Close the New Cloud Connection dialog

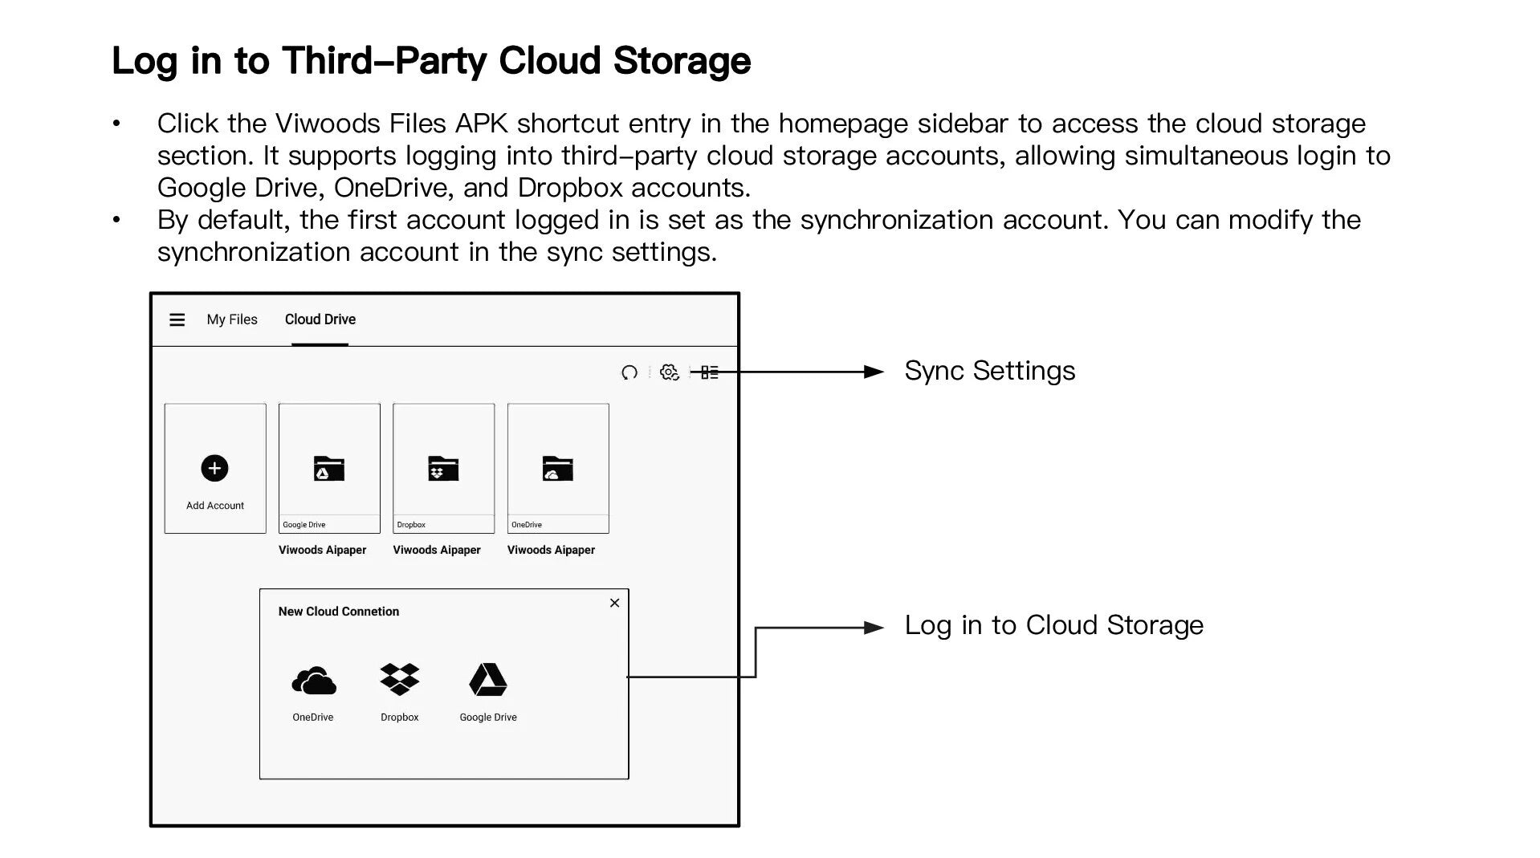(x=614, y=603)
